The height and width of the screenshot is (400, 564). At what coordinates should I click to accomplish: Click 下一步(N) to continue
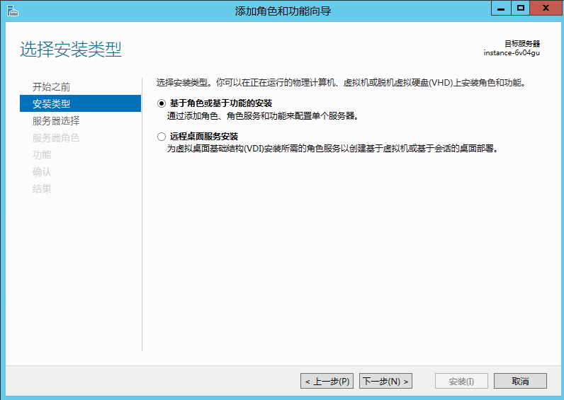click(x=385, y=381)
